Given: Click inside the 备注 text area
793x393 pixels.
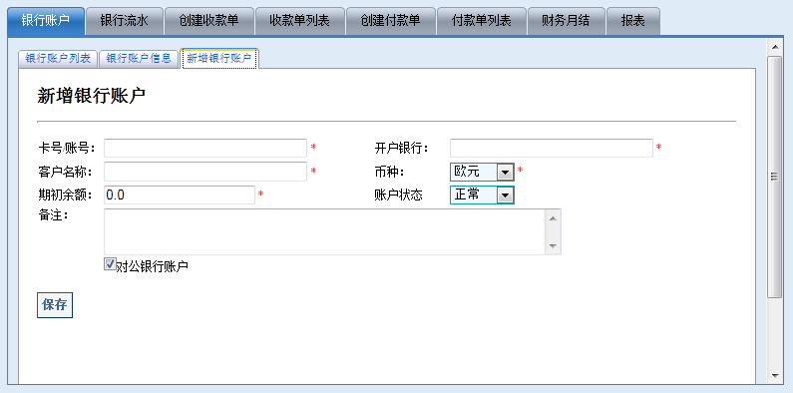Looking at the screenshot, I should [x=325, y=231].
